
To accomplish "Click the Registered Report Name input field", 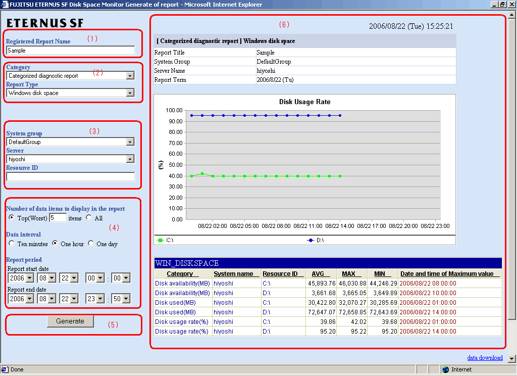I will tap(70, 51).
